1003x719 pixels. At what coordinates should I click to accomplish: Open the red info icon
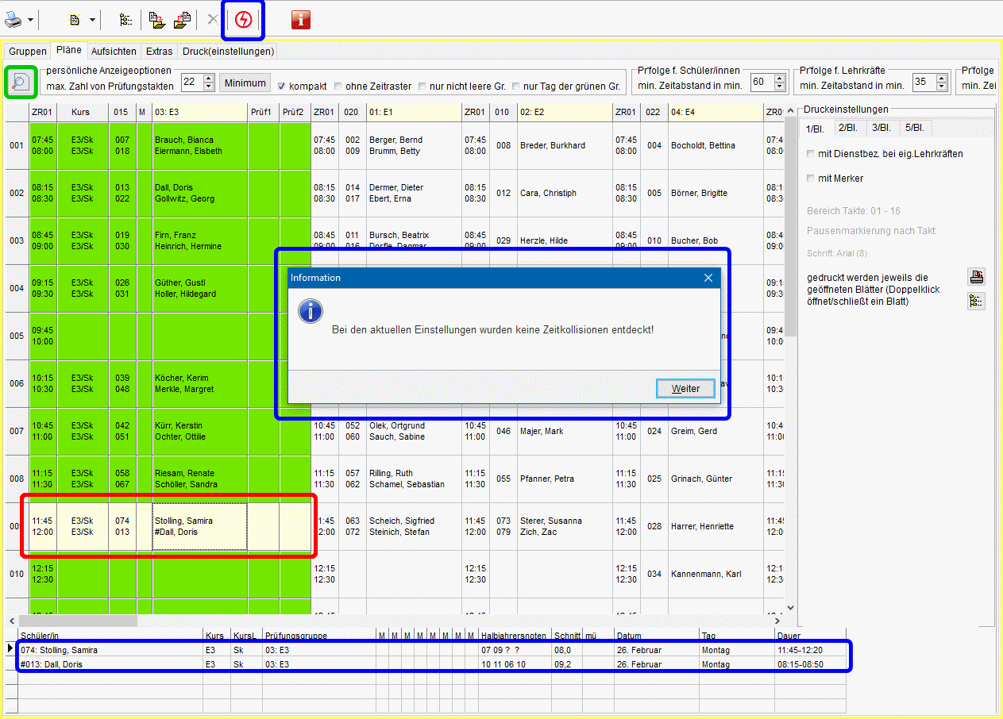coord(301,20)
